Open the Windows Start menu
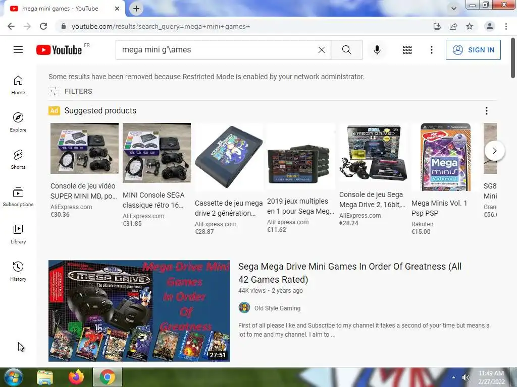Image resolution: width=517 pixels, height=387 pixels. [14, 377]
